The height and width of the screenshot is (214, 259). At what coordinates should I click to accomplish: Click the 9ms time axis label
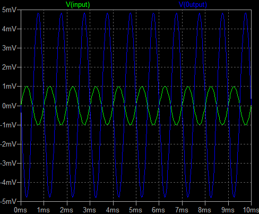pyautogui.click(x=228, y=210)
